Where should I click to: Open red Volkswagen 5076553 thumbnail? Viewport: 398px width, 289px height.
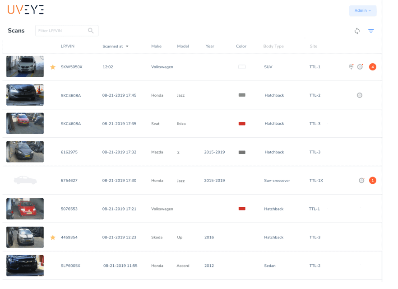(25, 209)
